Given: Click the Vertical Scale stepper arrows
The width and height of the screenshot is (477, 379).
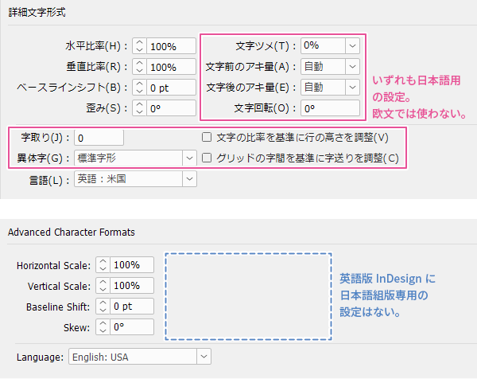Looking at the screenshot, I should 103,285.
